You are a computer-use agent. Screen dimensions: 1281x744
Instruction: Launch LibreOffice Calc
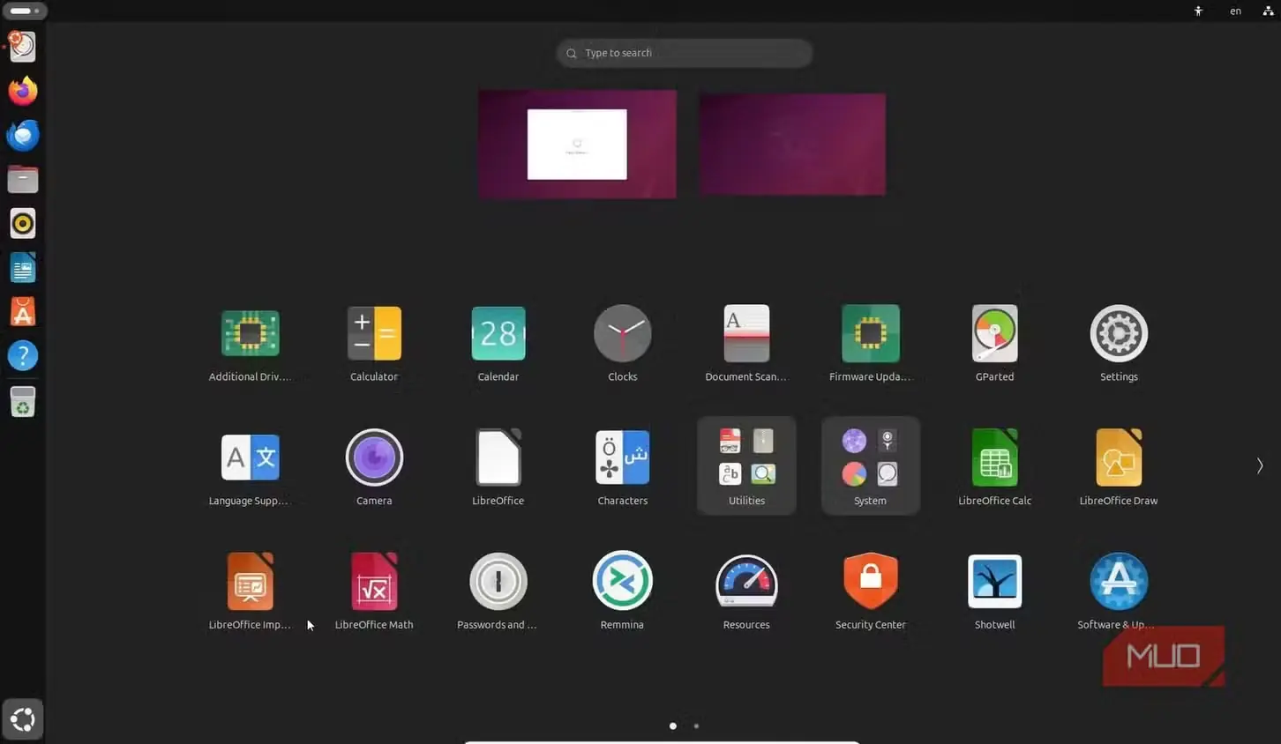pyautogui.click(x=994, y=458)
